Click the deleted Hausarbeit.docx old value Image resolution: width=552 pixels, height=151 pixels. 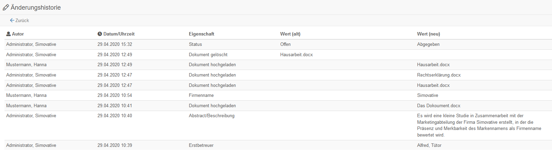297,54
